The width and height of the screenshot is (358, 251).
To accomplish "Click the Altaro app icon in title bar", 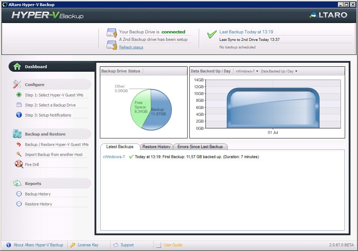I will click(5, 5).
